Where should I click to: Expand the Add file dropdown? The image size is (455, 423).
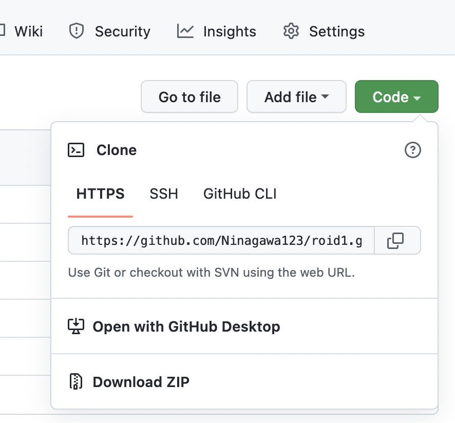tap(296, 97)
